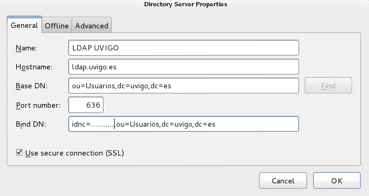Click the Directory Server Properties title

[186, 4]
